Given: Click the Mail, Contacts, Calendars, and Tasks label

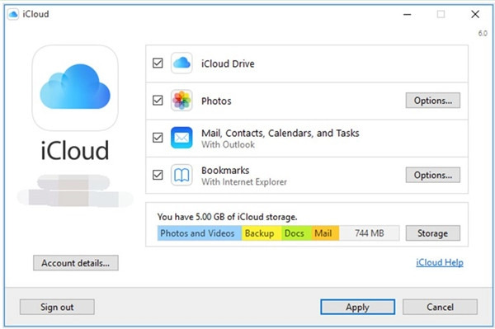Looking at the screenshot, I should pos(280,133).
